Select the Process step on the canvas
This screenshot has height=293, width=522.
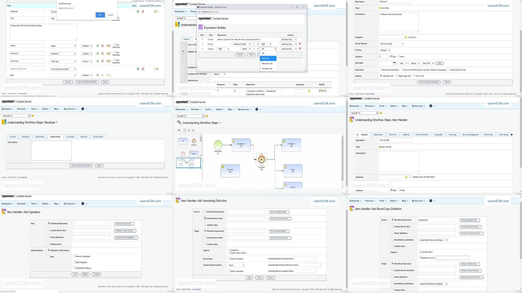tap(230, 170)
